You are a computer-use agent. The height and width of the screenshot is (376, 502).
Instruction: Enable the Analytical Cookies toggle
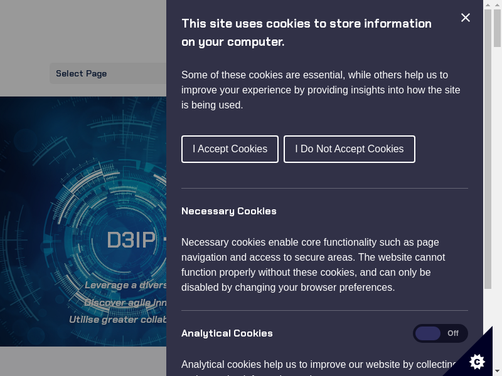pos(440,333)
